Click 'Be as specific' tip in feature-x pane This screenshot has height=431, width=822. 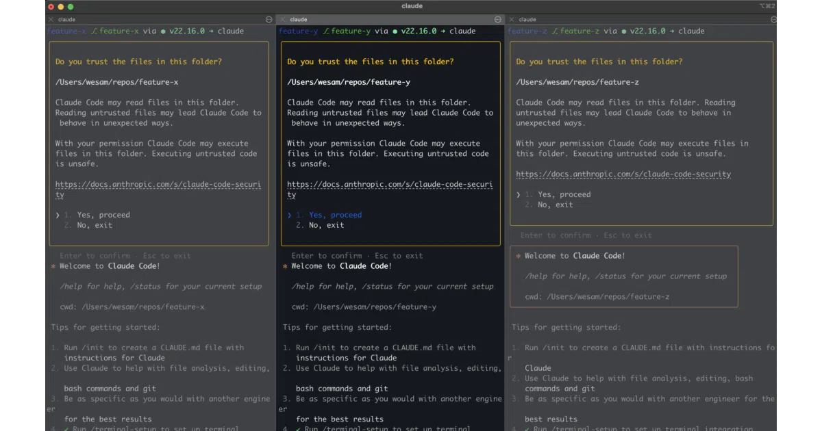pos(159,409)
